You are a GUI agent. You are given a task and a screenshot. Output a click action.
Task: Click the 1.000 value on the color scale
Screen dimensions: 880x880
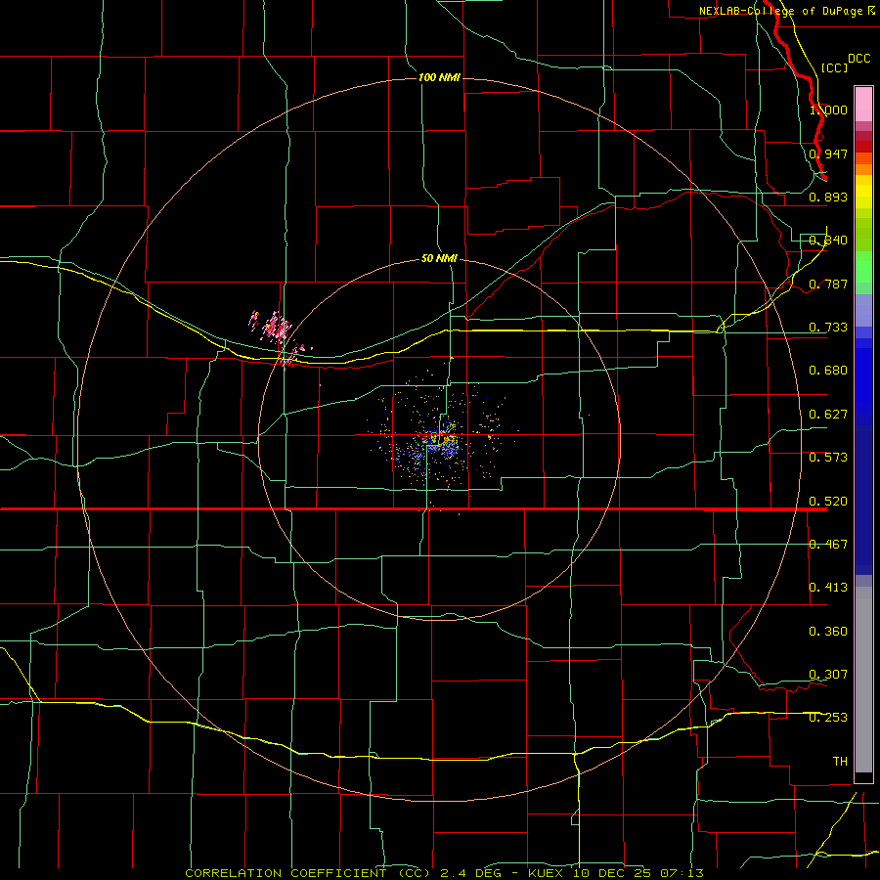(828, 110)
